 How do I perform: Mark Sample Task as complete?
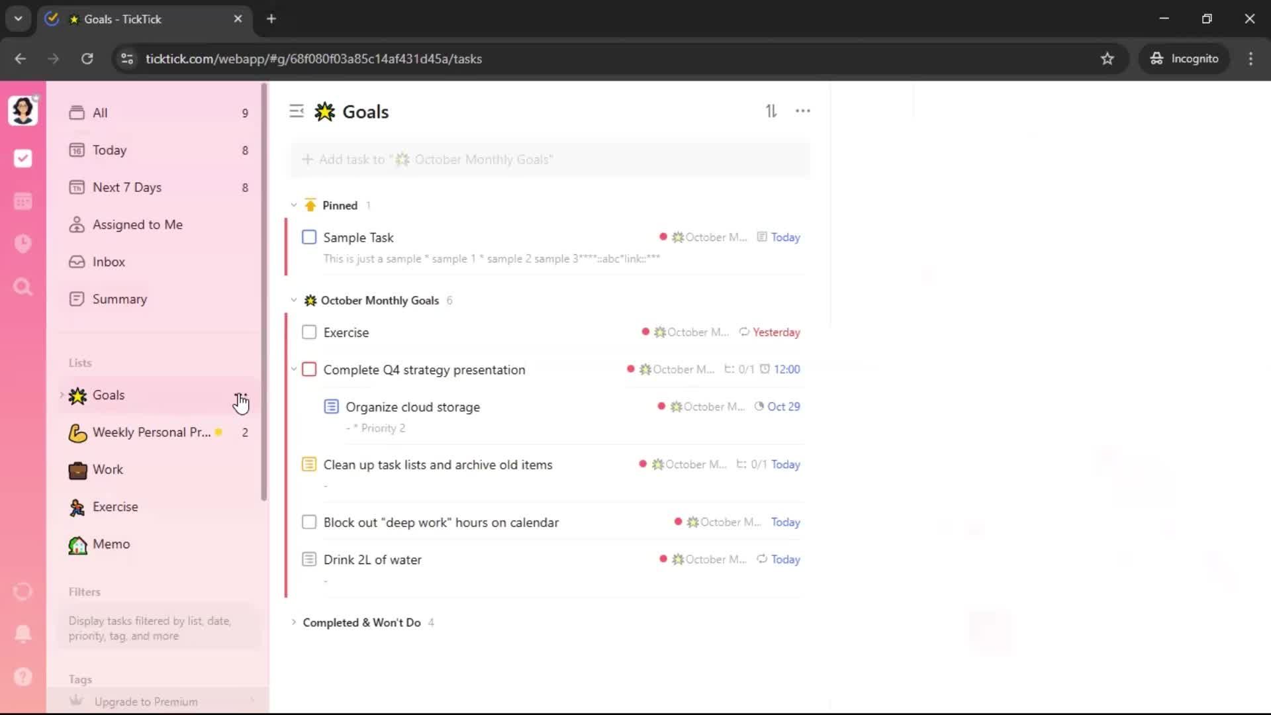(309, 237)
